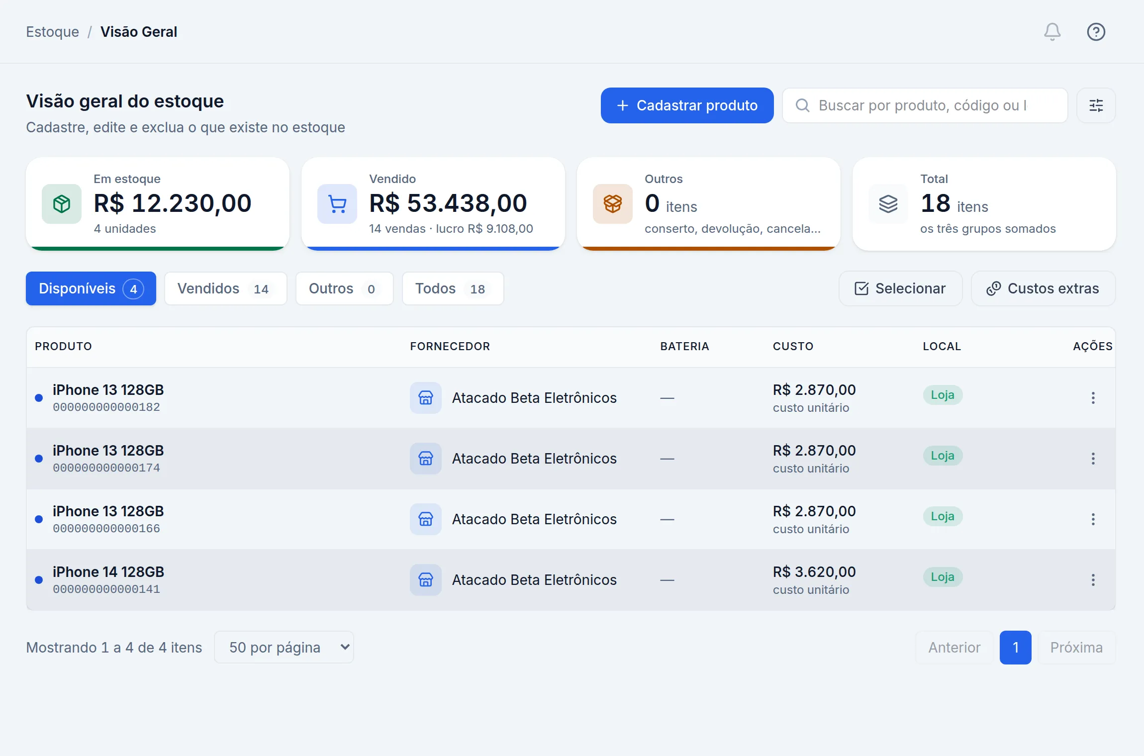Image resolution: width=1144 pixels, height=756 pixels.
Task: Switch to the Todos tab
Action: tap(453, 288)
